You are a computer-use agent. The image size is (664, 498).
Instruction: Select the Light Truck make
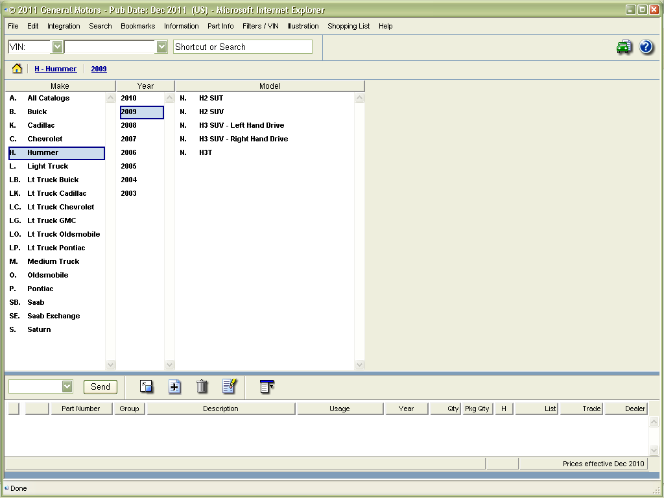click(x=56, y=166)
